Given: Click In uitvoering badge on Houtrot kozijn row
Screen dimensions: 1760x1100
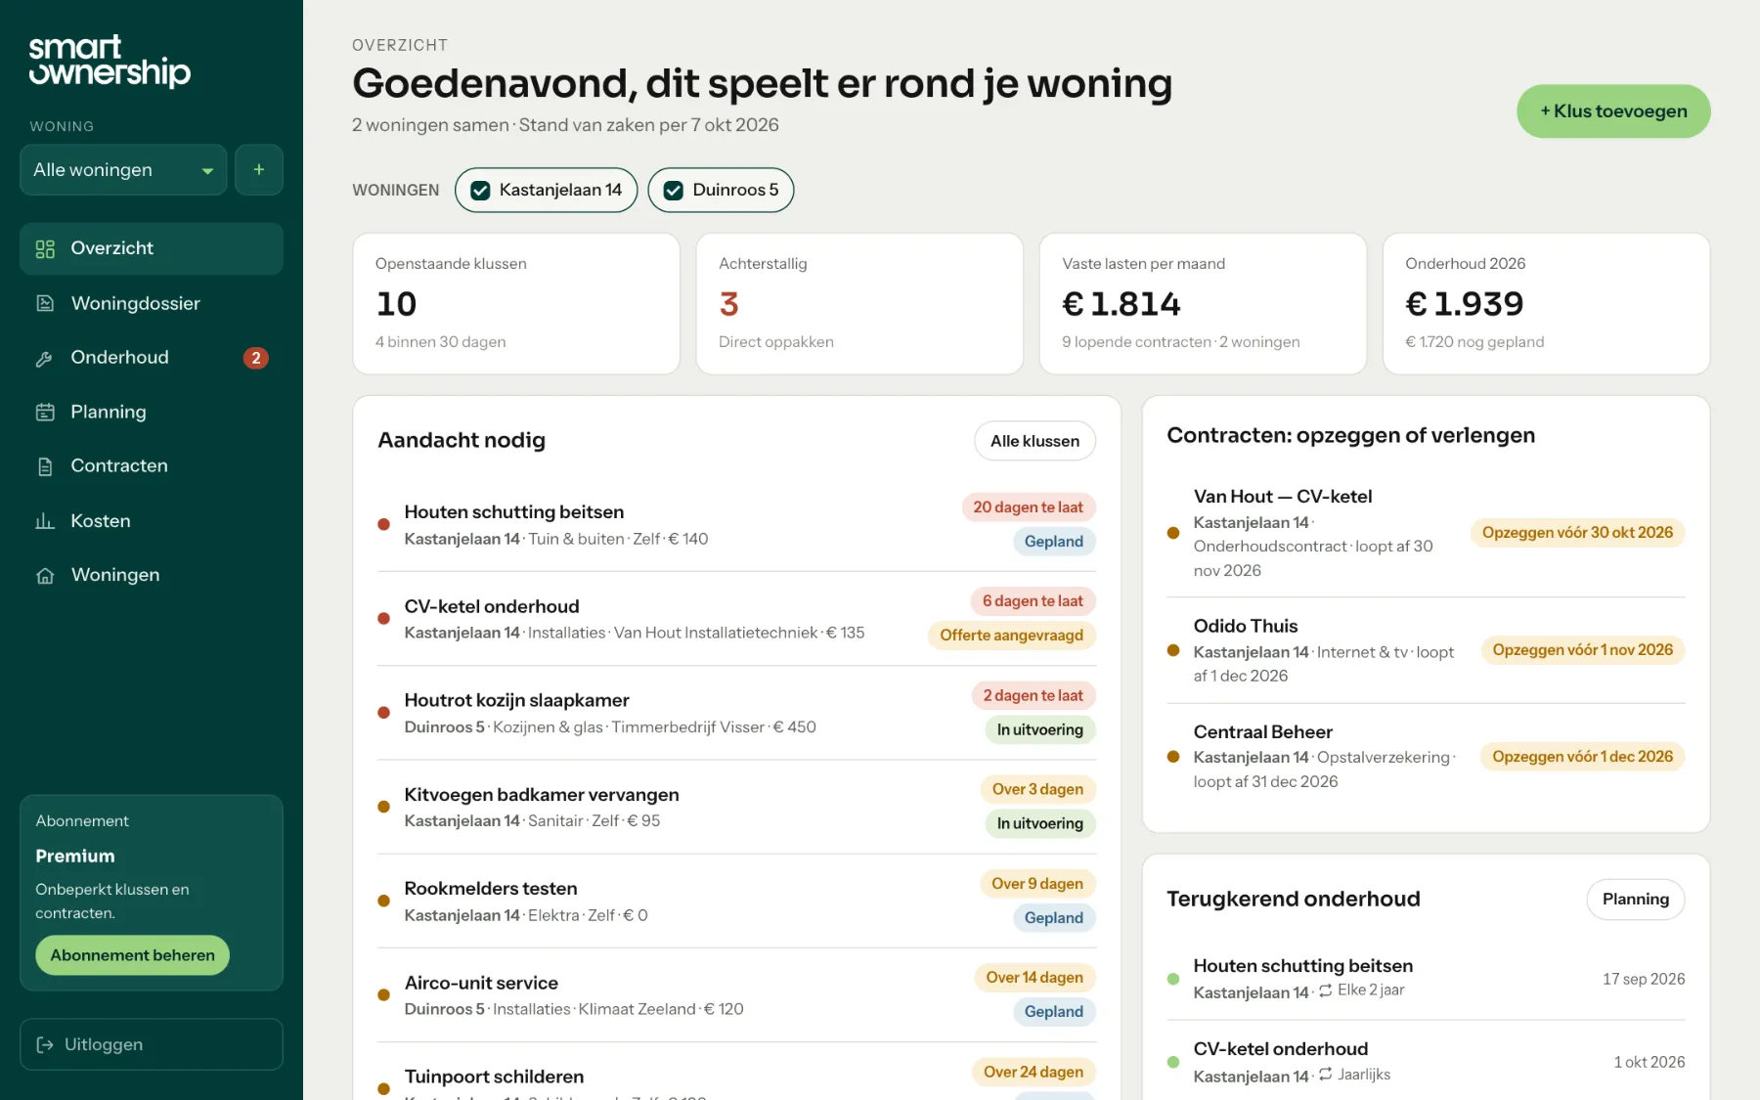Looking at the screenshot, I should tap(1039, 729).
